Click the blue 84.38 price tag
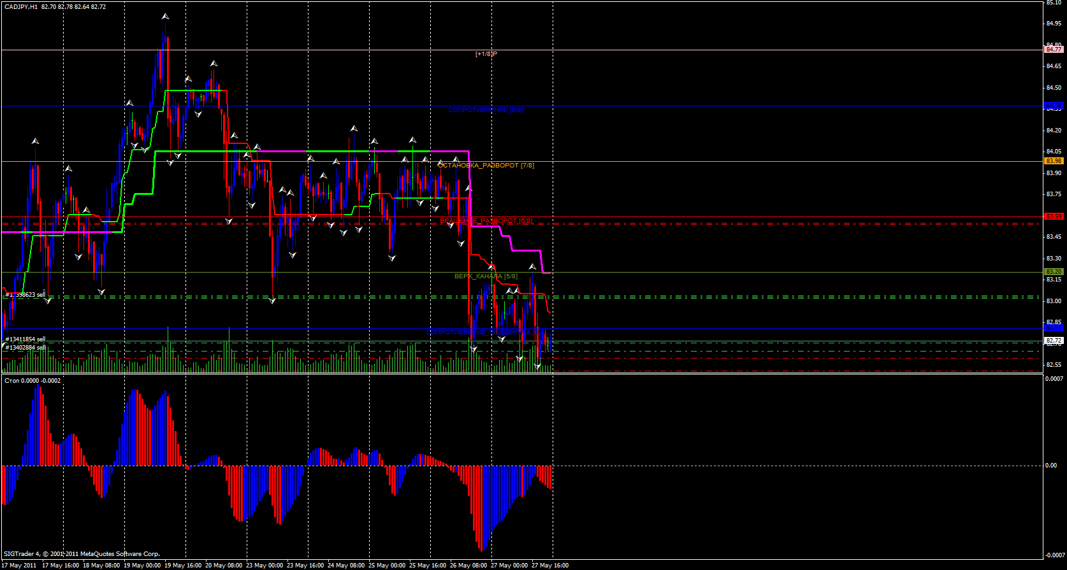This screenshot has width=1067, height=570. point(1054,105)
